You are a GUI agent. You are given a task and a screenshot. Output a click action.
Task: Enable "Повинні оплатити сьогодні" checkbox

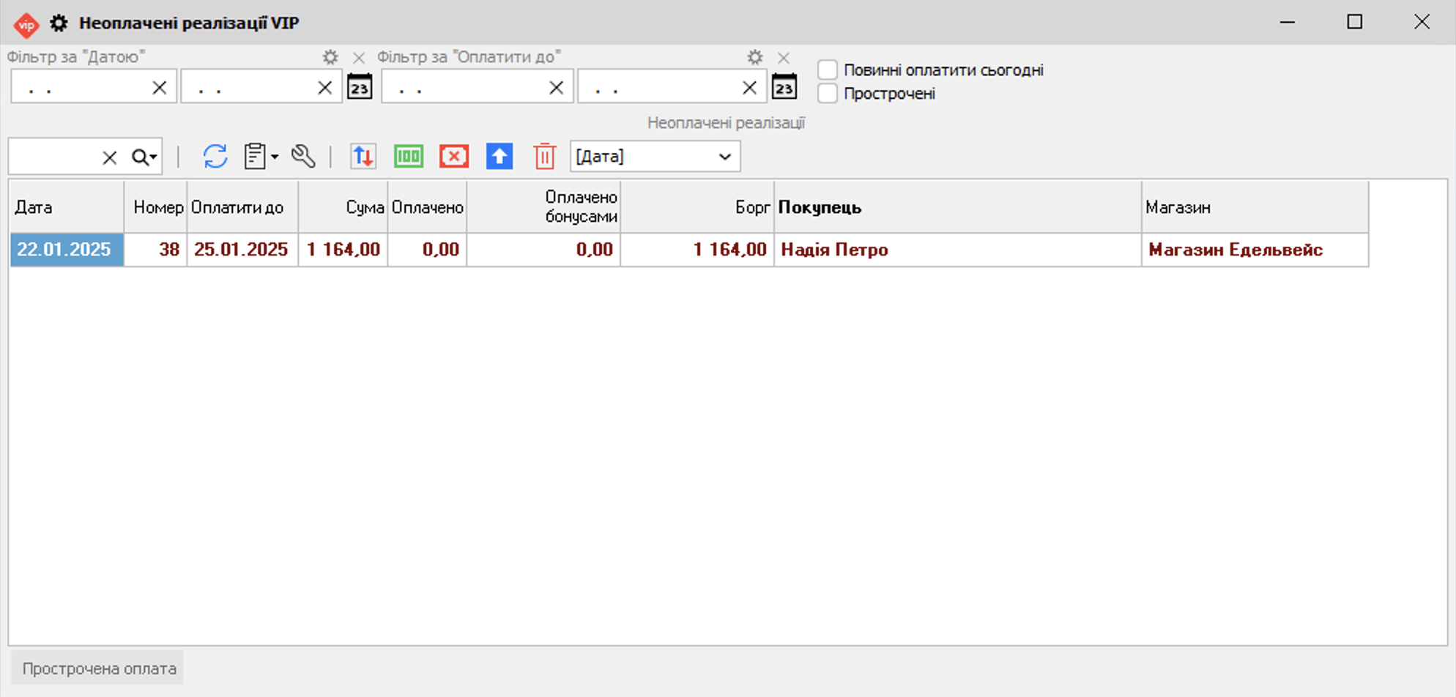point(828,70)
